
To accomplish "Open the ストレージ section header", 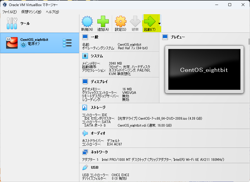I will pos(98,108).
